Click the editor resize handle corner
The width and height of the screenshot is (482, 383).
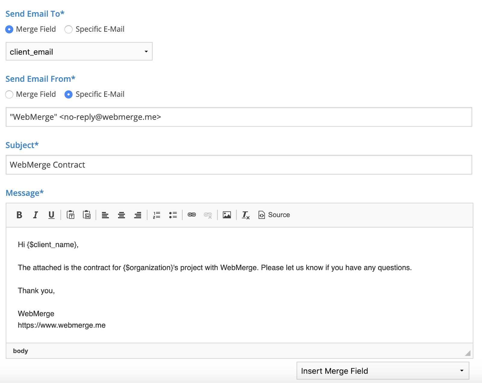pyautogui.click(x=468, y=353)
